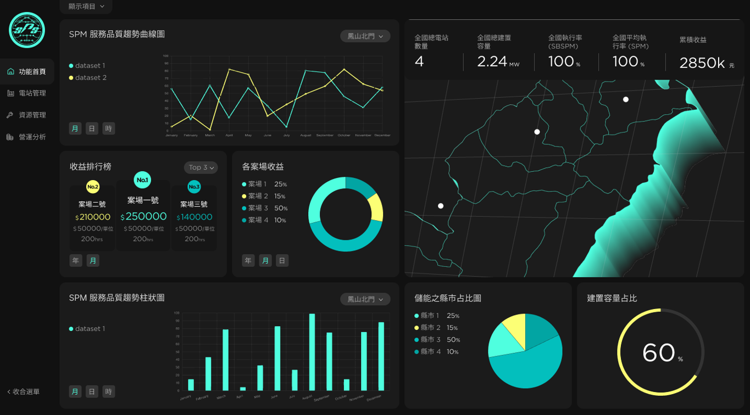Click the SPS logo icon
This screenshot has height=415, width=750.
coord(27,30)
